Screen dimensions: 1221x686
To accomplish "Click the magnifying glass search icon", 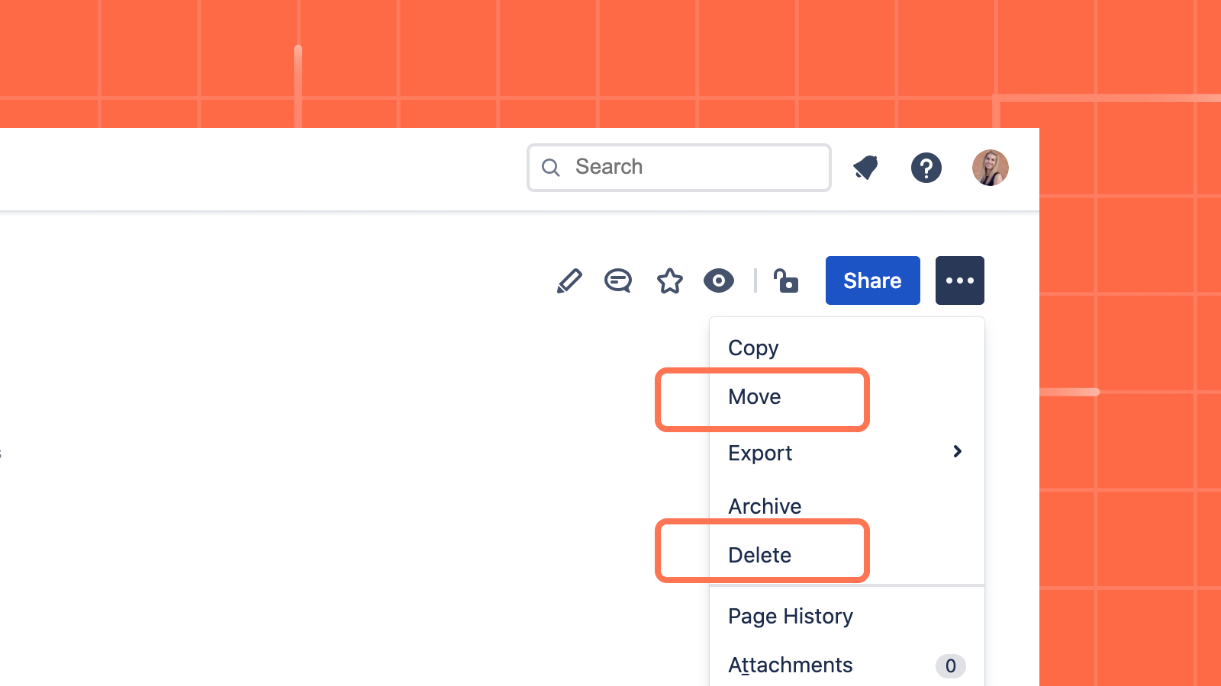I will coord(550,168).
